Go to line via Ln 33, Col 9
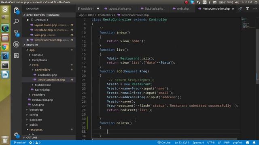Image resolution: width=259 pixels, height=145 pixels. [182, 143]
